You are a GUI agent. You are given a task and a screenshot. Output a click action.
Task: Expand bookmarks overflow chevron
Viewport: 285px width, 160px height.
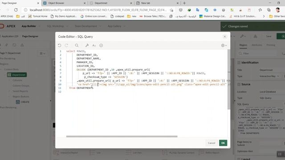coord(264,16)
